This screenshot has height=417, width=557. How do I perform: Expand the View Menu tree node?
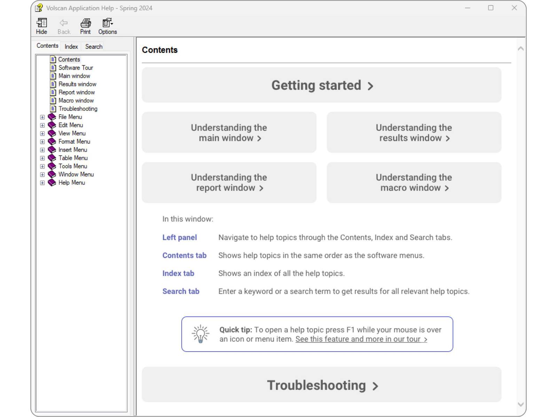(42, 133)
